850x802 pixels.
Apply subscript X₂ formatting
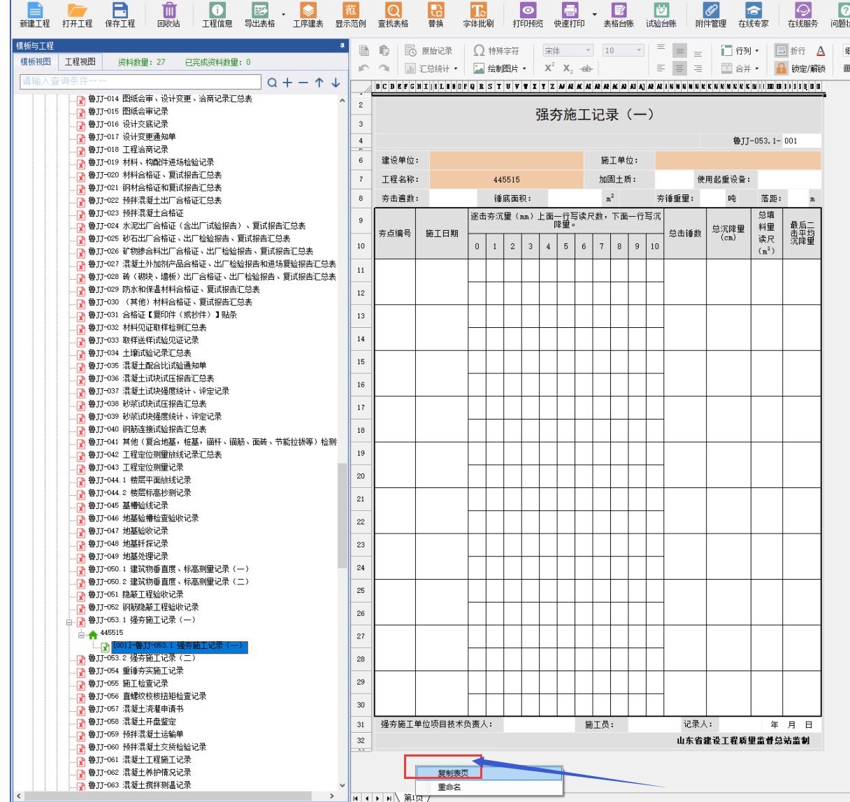(568, 69)
